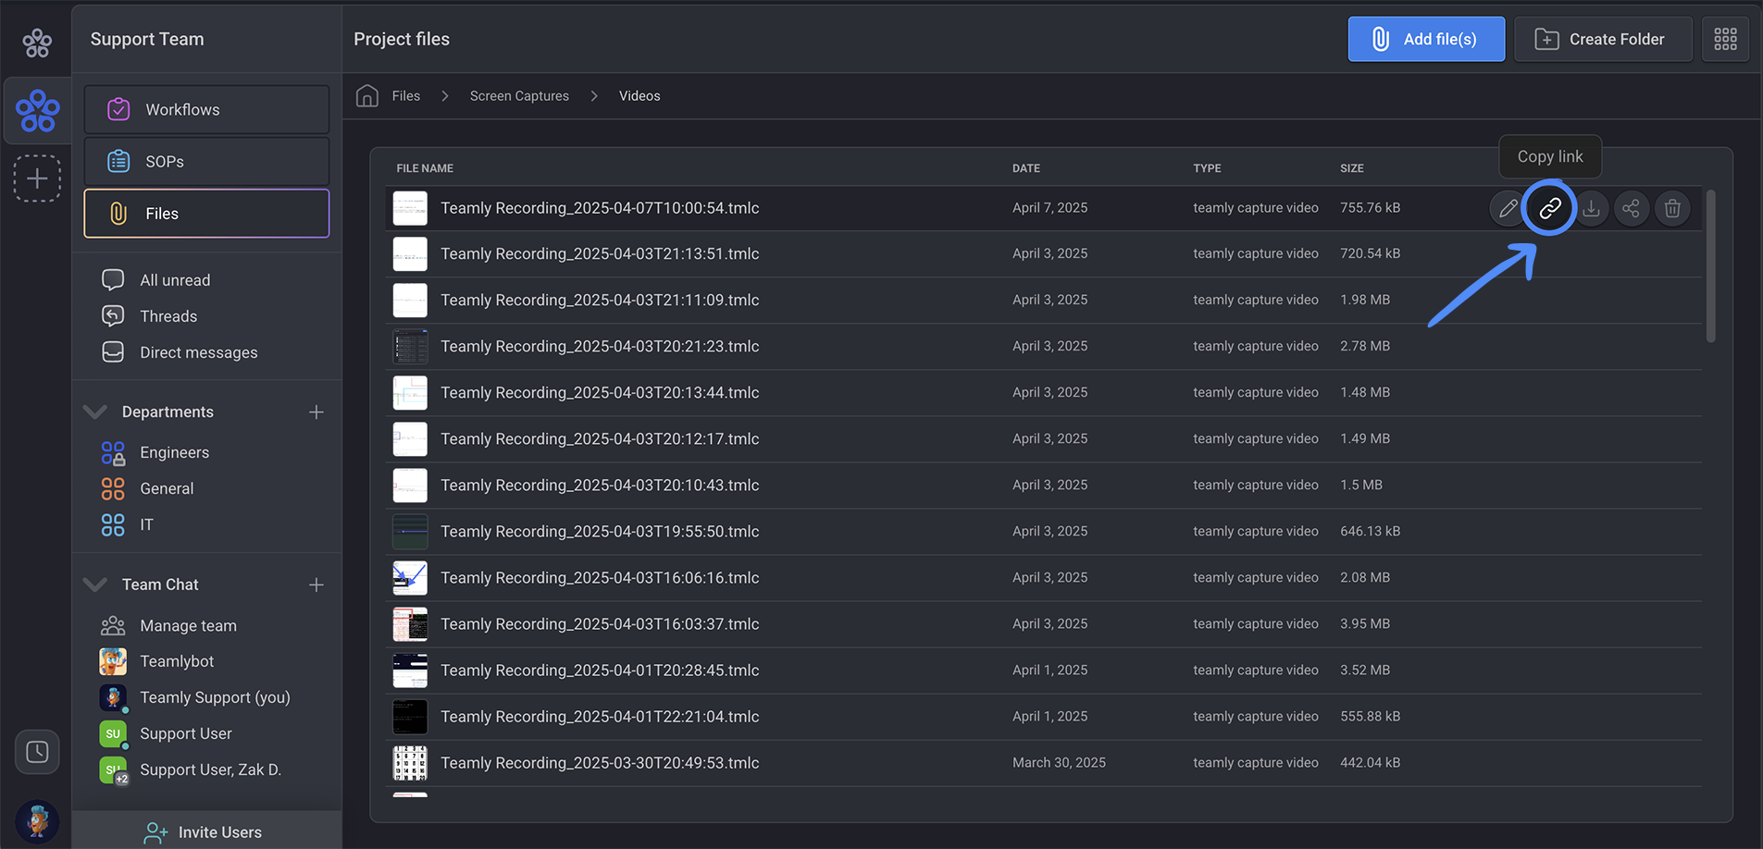Click the Videos breadcrumb
This screenshot has height=849, width=1763.
click(x=639, y=95)
